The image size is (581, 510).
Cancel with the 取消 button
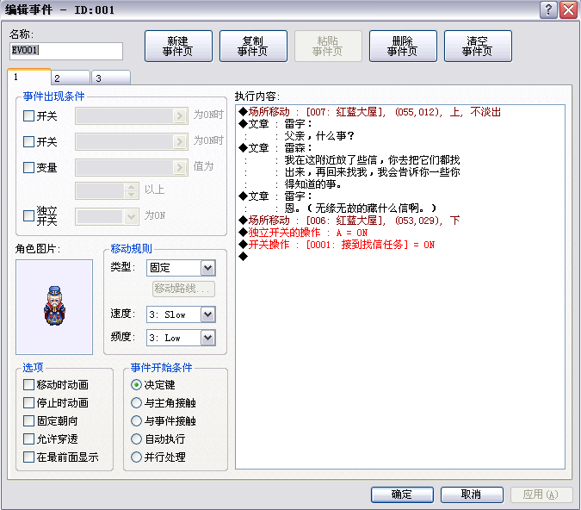coord(472,494)
